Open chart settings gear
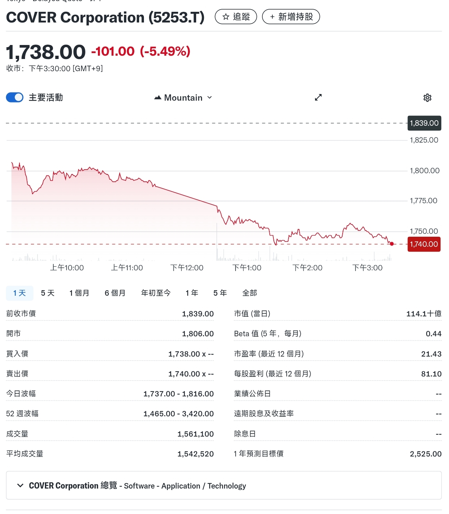 click(427, 98)
